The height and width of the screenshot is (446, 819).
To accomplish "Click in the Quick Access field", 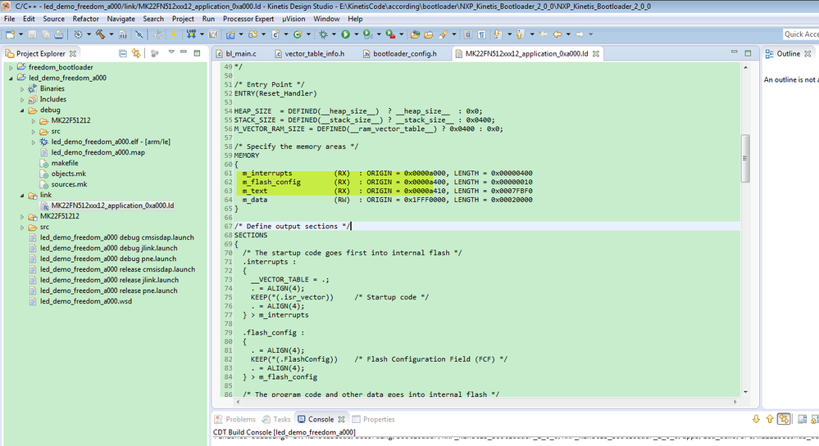I will tap(800, 34).
